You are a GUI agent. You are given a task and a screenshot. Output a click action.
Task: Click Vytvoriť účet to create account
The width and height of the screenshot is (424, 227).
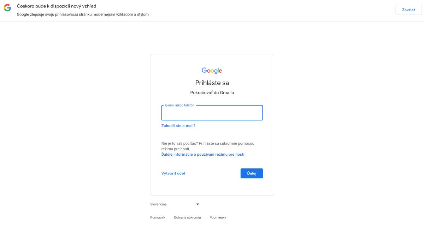[173, 173]
